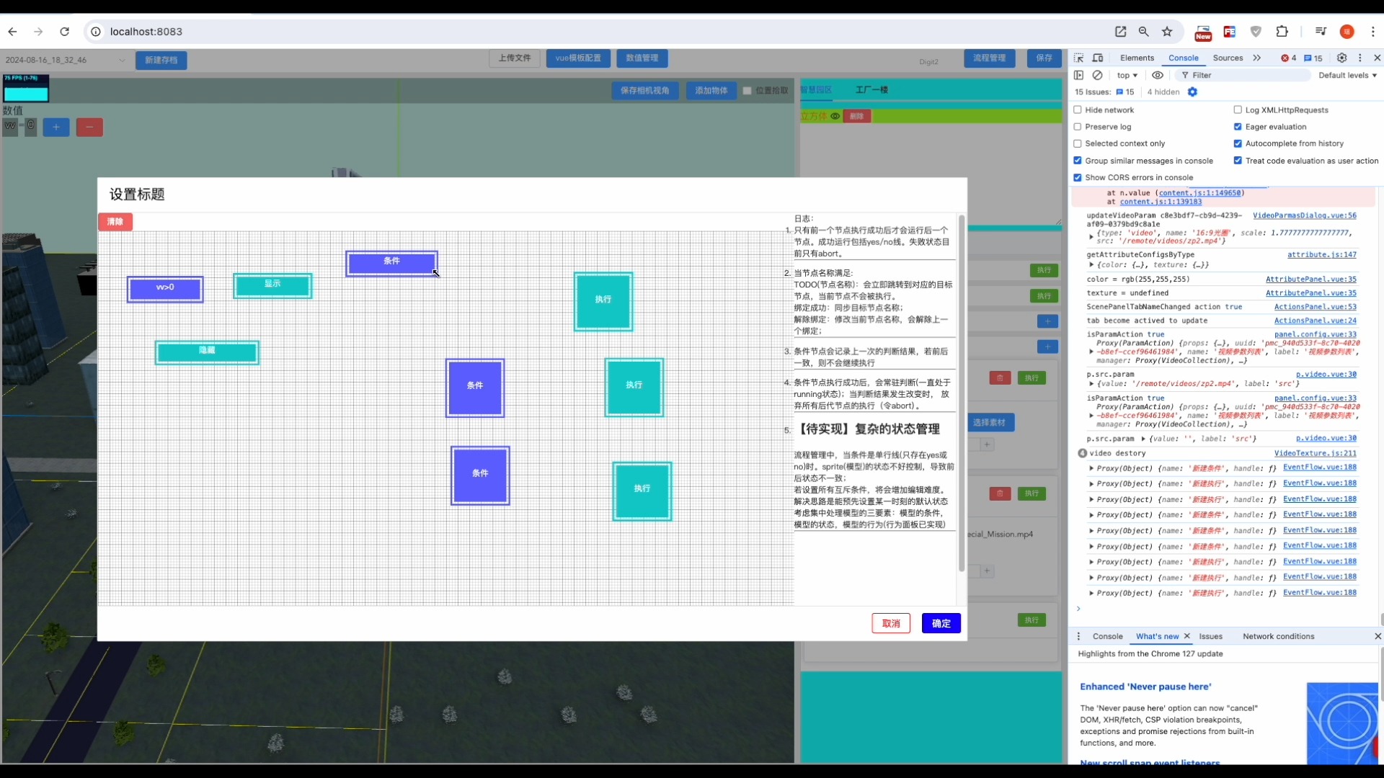
Task: Expand the more DevTools tabs chevron
Action: (x=1257, y=58)
